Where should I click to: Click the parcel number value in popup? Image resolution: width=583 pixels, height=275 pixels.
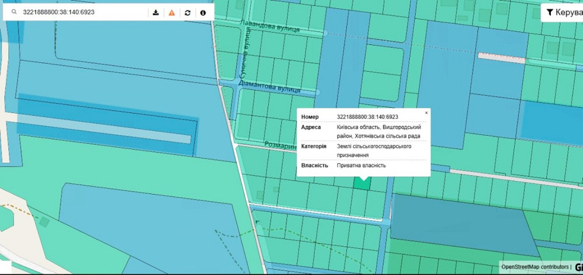click(x=367, y=117)
